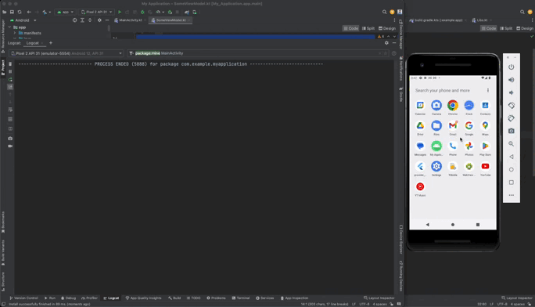The height and width of the screenshot is (307, 535).
Task: Take a device screenshot from the logcat sidebar
Action: pyautogui.click(x=10, y=139)
